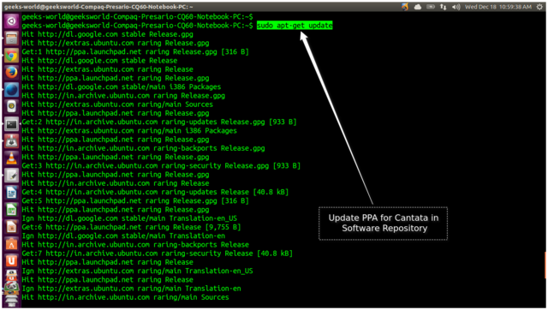Open the blue globe application in dock
548x310 pixels.
(11, 90)
